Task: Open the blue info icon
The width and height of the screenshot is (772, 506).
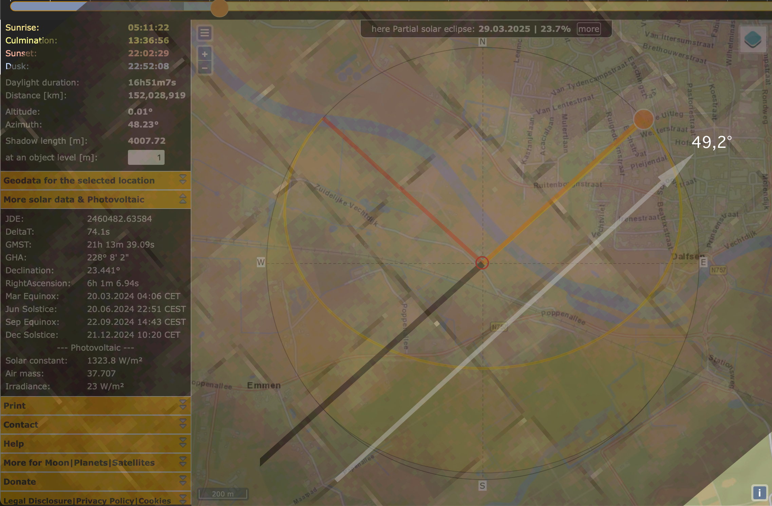Action: [759, 492]
